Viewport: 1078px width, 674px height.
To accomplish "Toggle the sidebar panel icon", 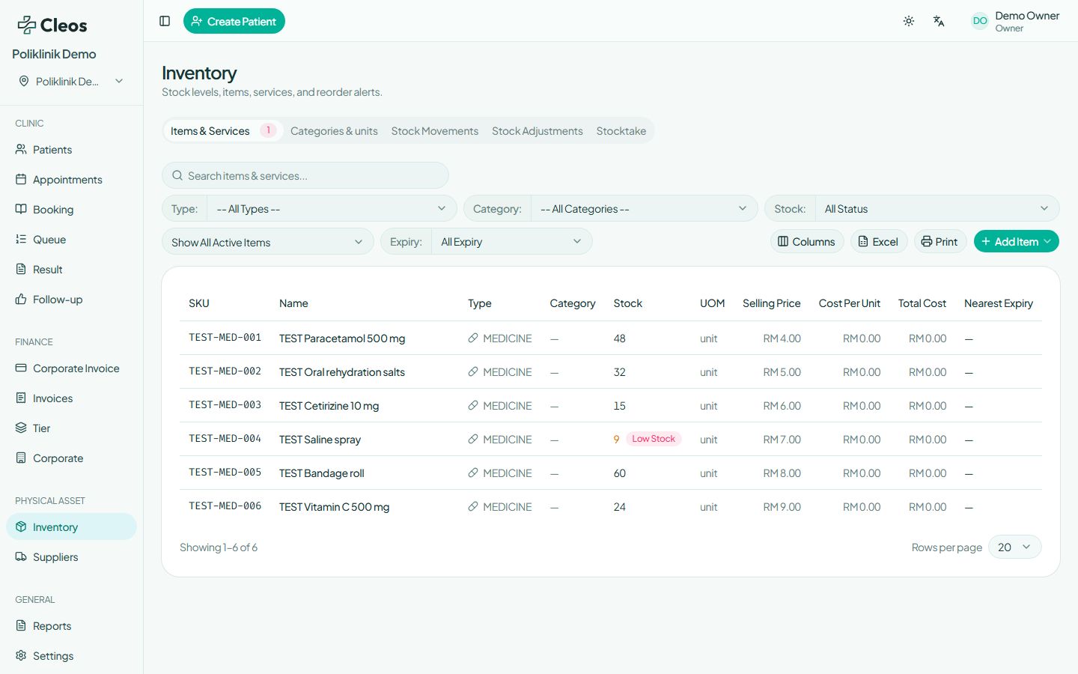I will 165,21.
